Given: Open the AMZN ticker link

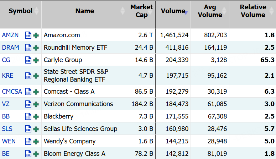Looking at the screenshot, I should pos(10,35).
